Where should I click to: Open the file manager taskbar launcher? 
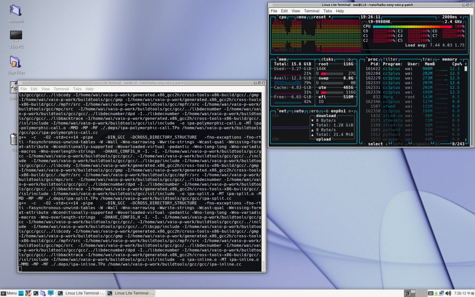pos(44,293)
